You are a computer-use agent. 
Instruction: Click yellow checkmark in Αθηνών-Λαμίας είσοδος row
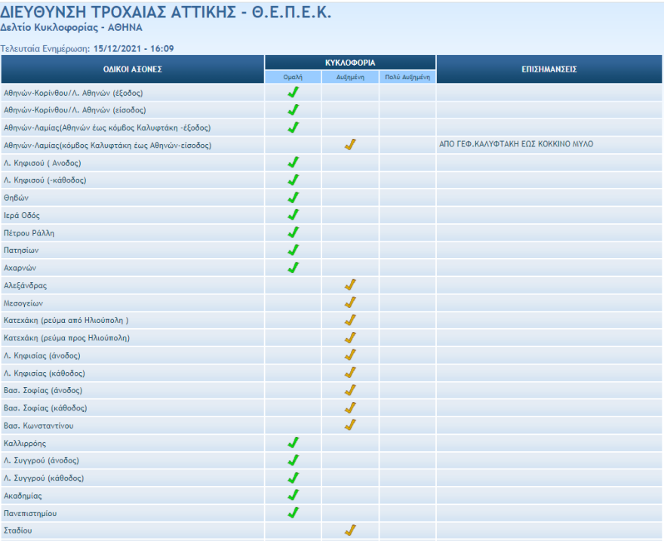[x=350, y=145]
